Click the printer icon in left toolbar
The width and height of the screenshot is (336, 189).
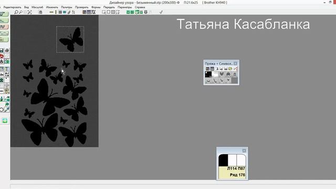click(x=7, y=50)
